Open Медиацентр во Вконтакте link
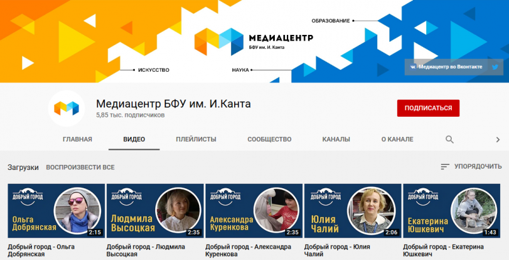 click(450, 67)
